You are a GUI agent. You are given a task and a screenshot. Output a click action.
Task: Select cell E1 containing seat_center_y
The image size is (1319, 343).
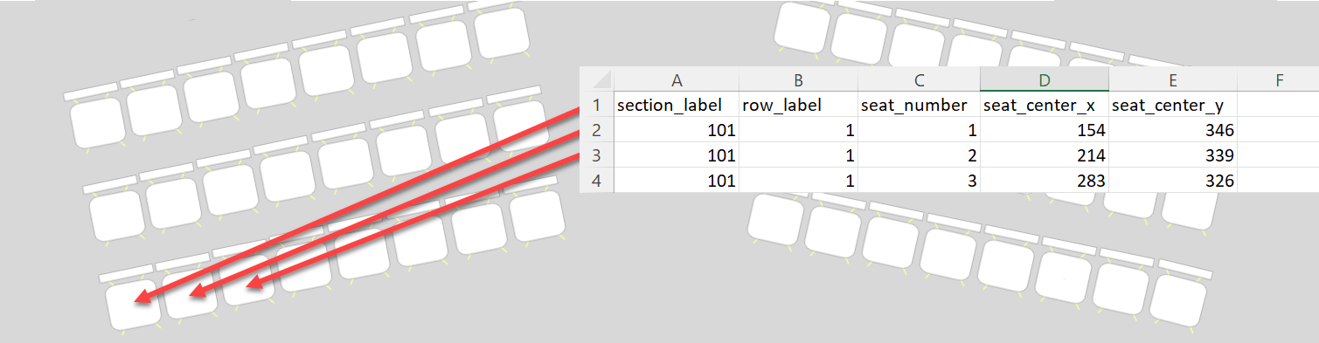click(x=1173, y=105)
